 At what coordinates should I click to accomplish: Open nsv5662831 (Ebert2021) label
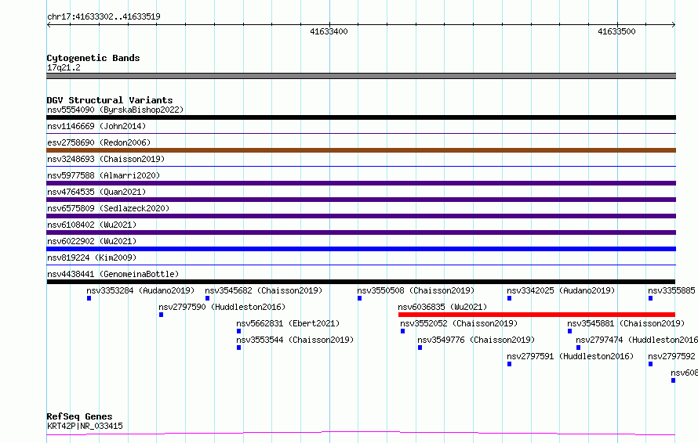pyautogui.click(x=288, y=323)
